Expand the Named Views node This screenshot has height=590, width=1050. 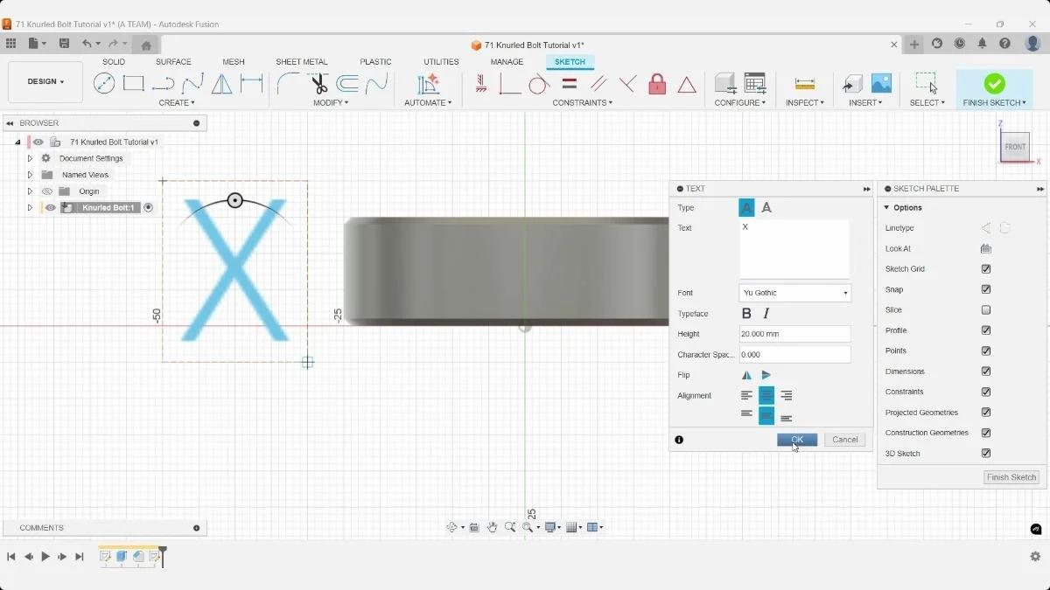[x=30, y=175]
